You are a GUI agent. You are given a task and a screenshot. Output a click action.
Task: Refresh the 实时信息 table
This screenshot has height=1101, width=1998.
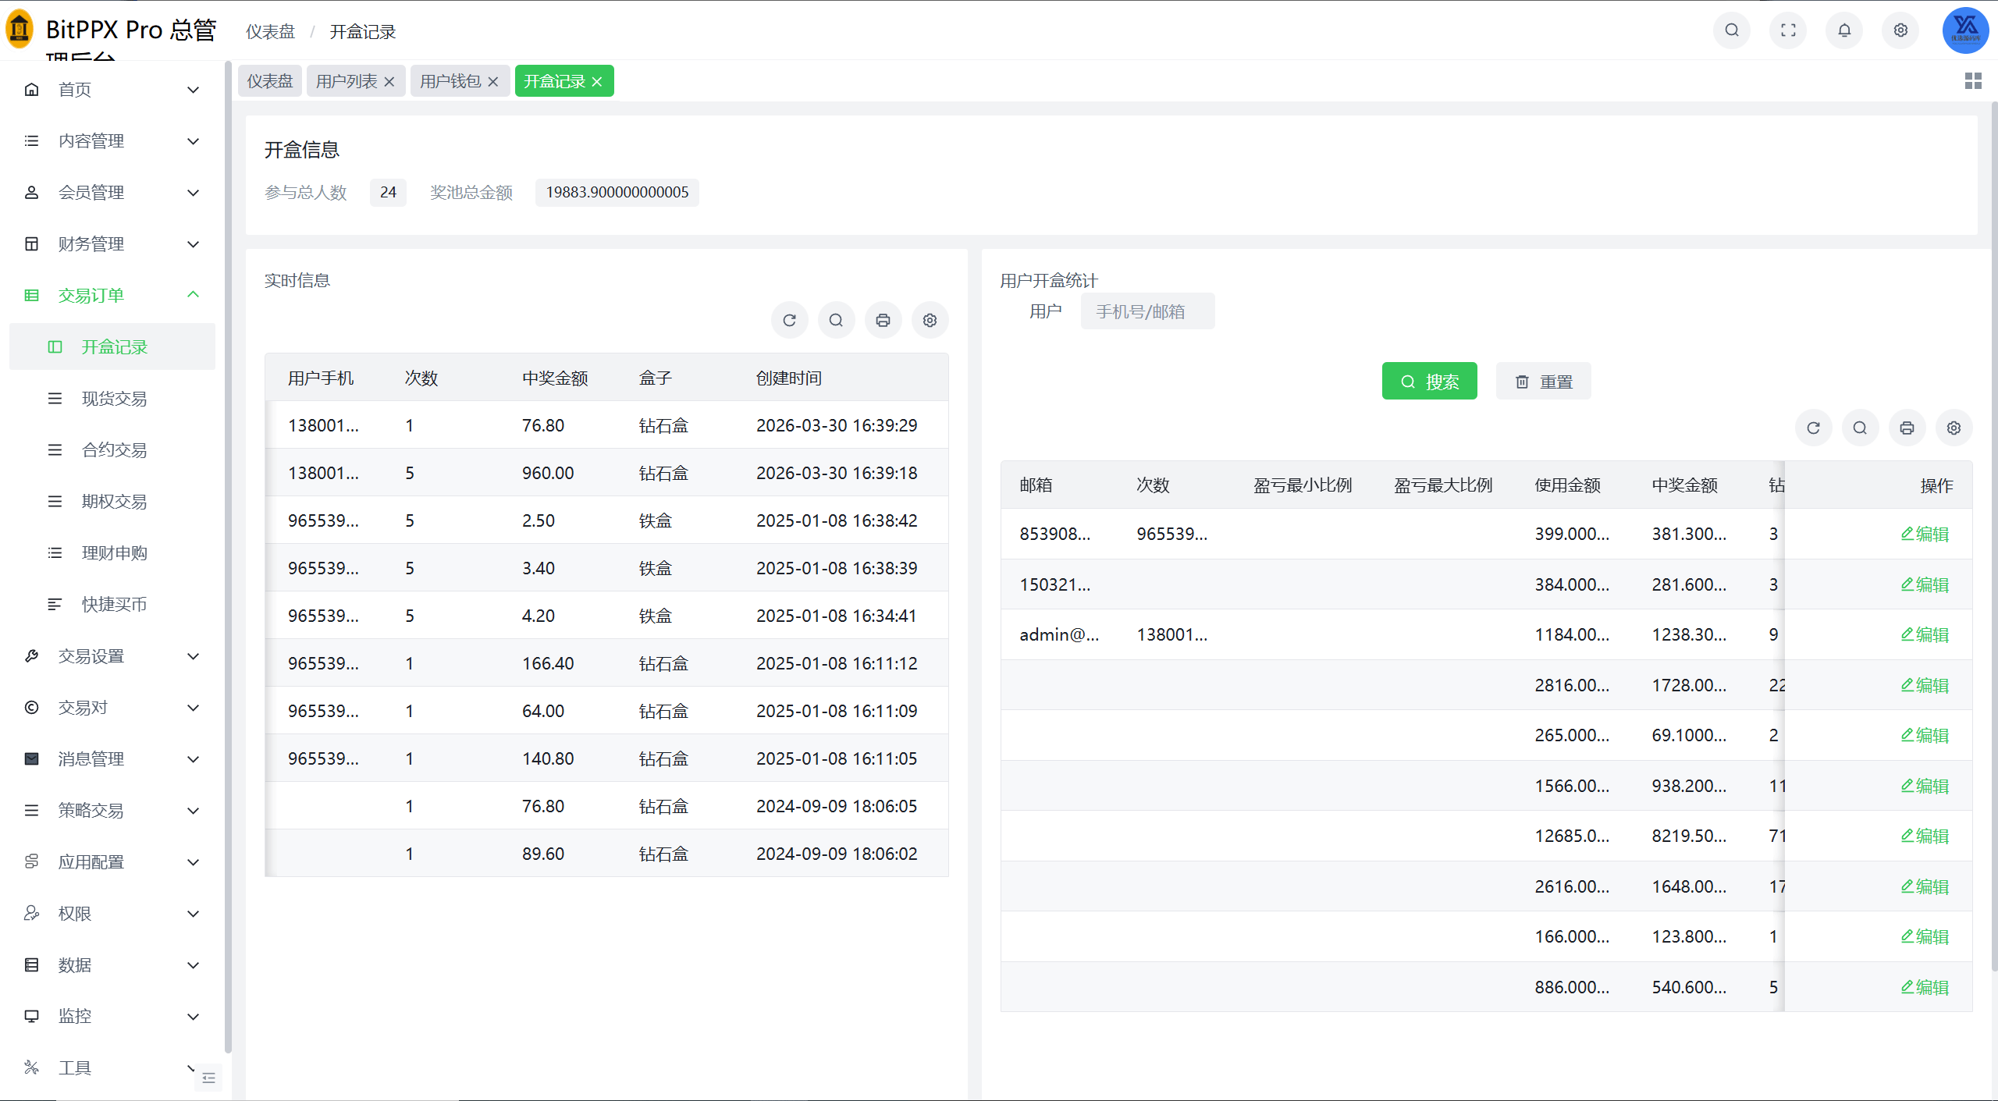(789, 320)
